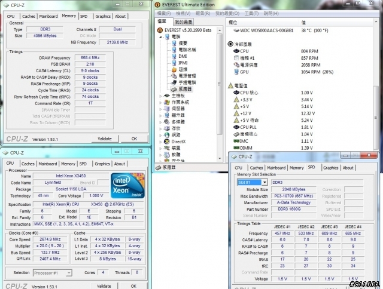Image resolution: width=383 pixels, height=289 pixels.
Task: Open Graphics tab in SPD CPU-Z window
Action: 331,168
